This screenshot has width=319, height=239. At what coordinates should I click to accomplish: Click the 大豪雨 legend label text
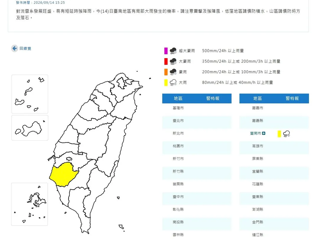pos(185,61)
